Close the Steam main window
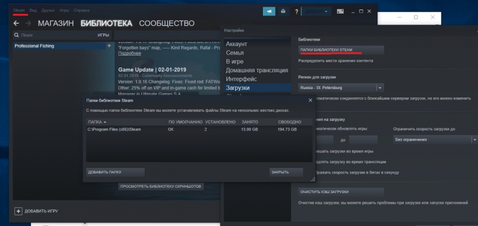 point(369,11)
